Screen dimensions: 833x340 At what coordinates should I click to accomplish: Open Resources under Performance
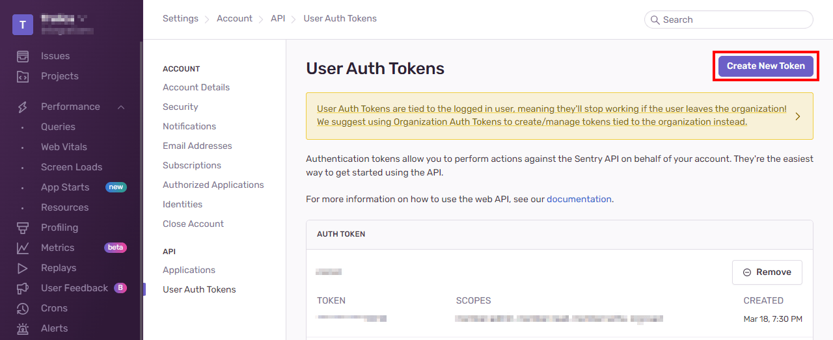(x=64, y=207)
